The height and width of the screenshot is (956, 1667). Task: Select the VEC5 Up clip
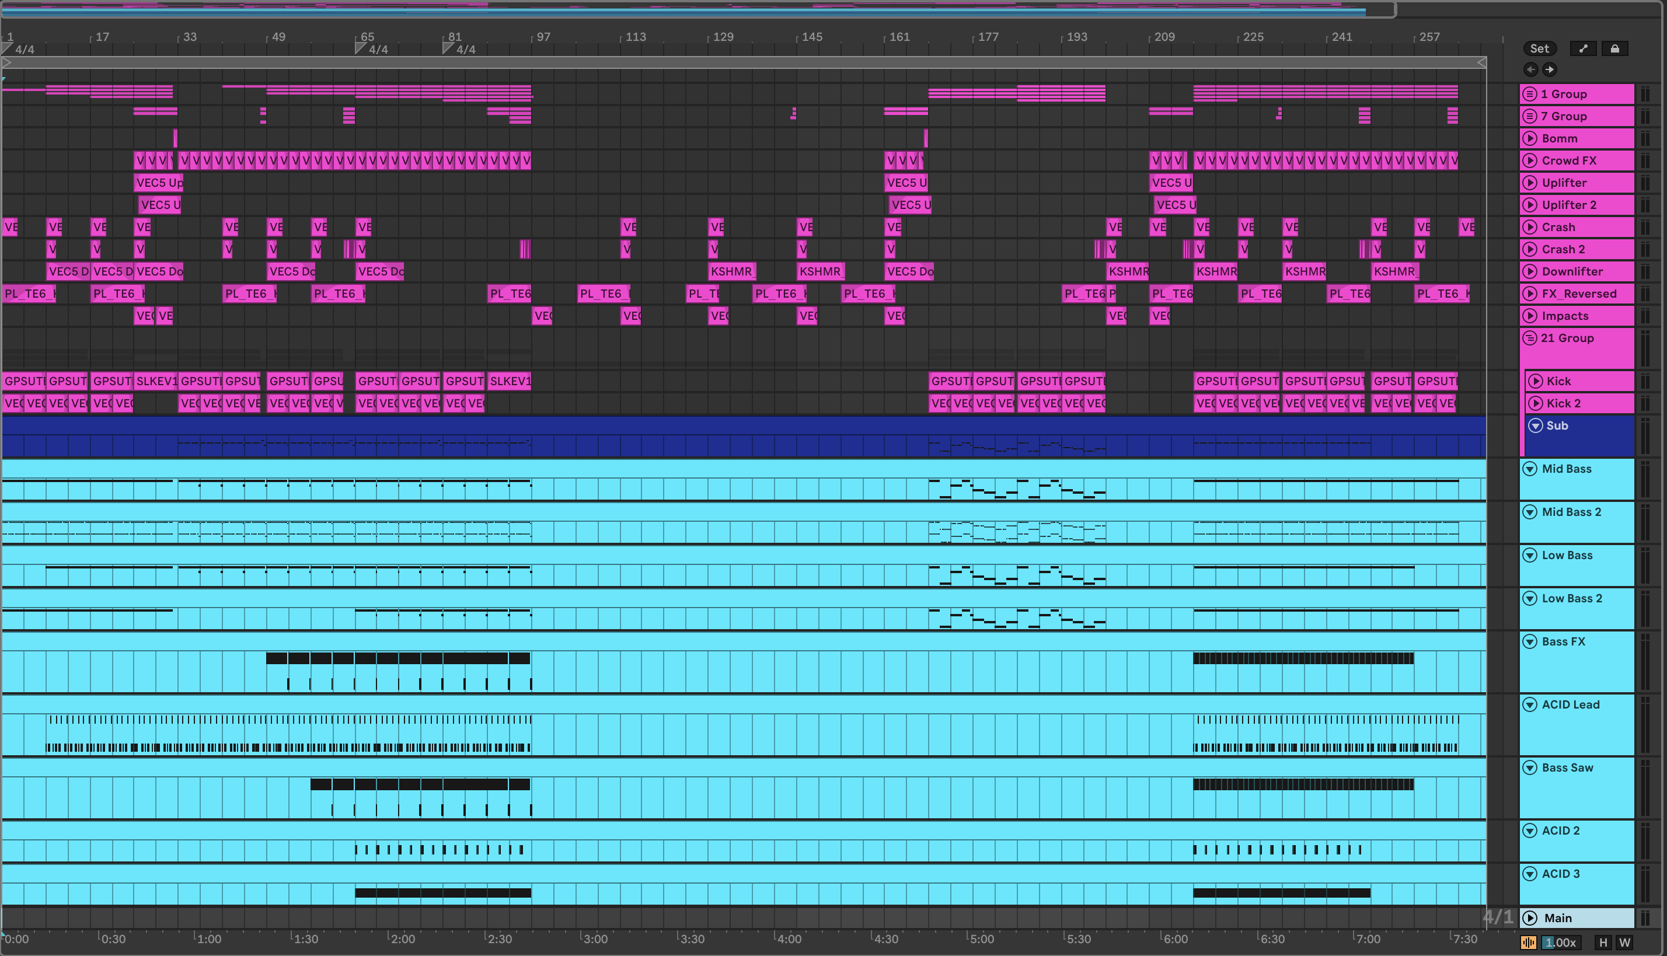click(158, 183)
